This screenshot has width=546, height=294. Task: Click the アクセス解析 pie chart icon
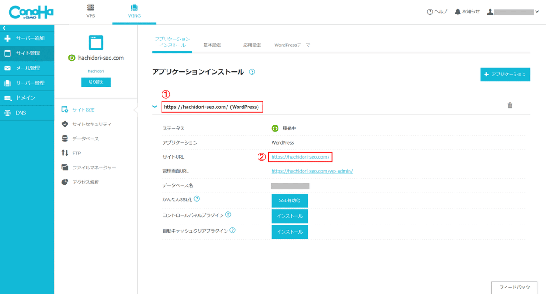(65, 182)
